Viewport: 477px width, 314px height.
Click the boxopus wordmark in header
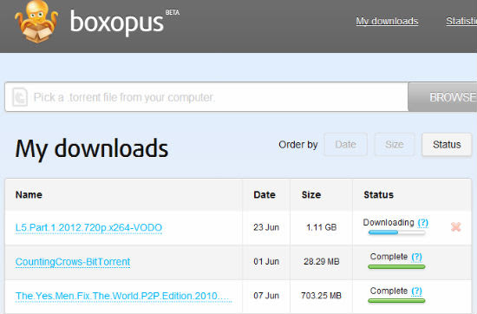click(117, 23)
